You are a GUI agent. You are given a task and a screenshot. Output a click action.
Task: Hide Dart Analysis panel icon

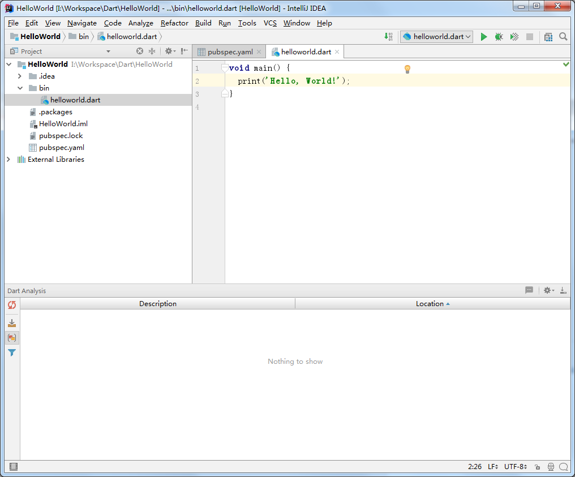click(563, 290)
